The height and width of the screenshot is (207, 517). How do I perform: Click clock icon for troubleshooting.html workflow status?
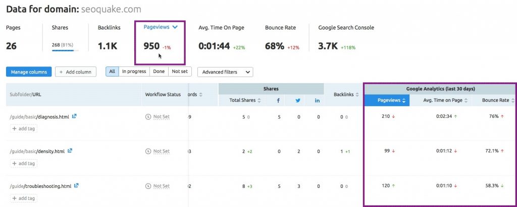click(x=148, y=186)
